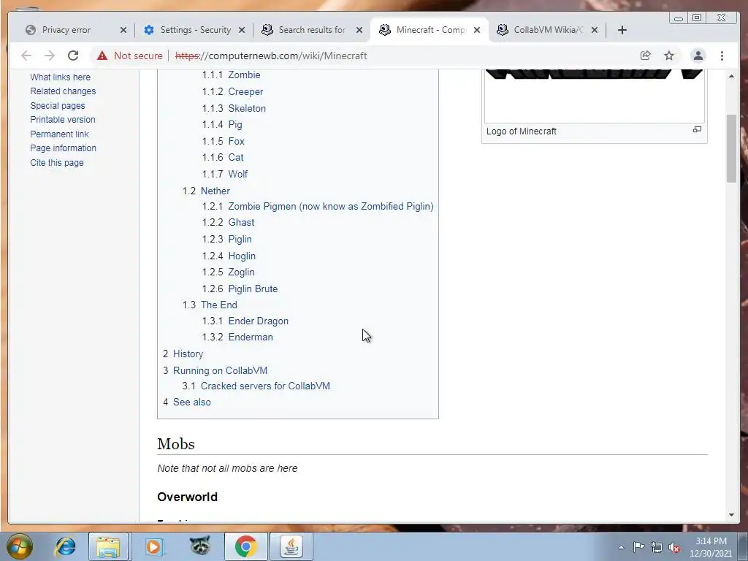This screenshot has width=748, height=561.
Task: Open Related changes link
Action: pos(63,91)
